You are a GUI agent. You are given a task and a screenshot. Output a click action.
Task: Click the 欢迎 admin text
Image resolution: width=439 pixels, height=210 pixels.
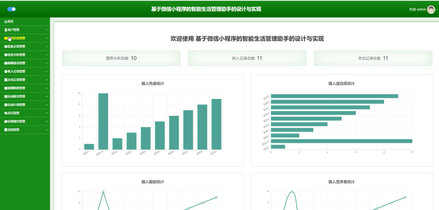418,9
